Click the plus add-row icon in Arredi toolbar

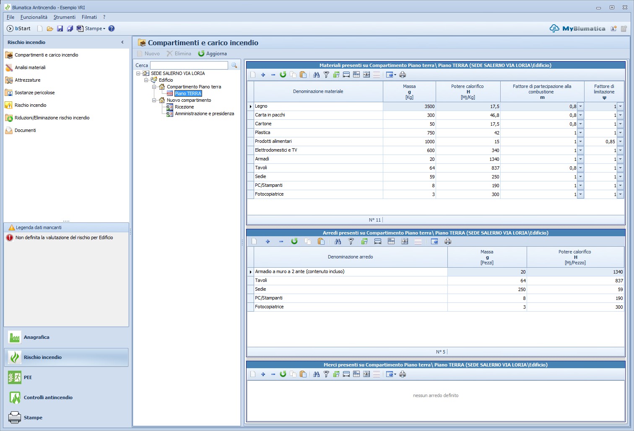[268, 242]
